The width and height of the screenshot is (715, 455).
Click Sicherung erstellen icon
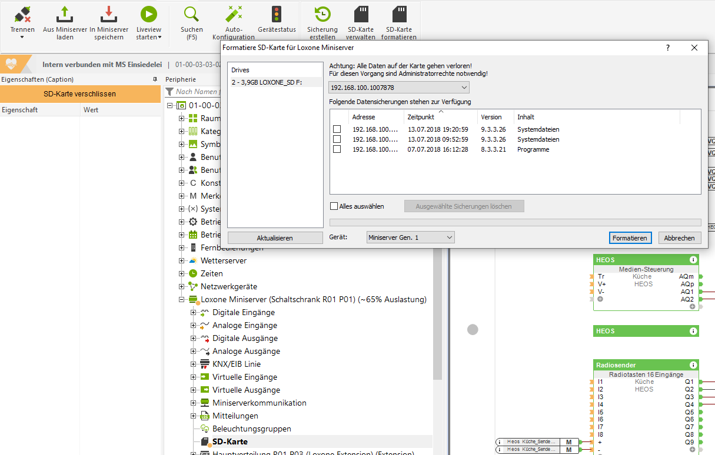322,15
